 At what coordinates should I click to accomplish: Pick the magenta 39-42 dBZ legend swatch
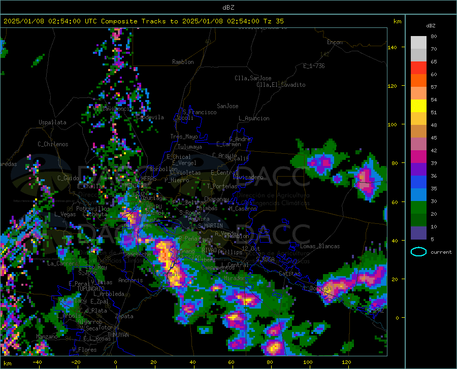[x=418, y=157]
